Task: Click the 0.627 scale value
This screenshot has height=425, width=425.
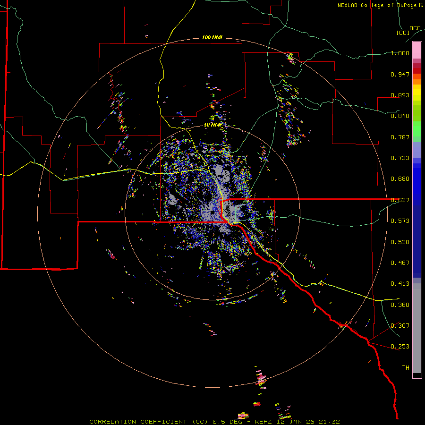Action: pyautogui.click(x=400, y=200)
